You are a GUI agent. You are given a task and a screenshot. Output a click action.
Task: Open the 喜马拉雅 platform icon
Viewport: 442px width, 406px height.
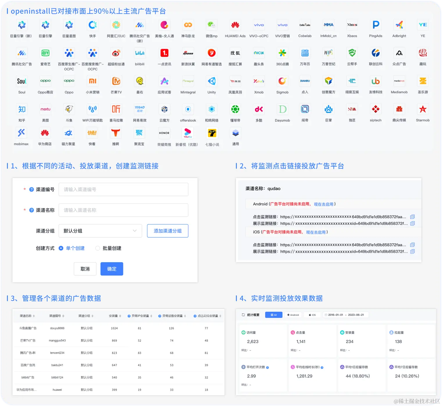click(x=116, y=109)
